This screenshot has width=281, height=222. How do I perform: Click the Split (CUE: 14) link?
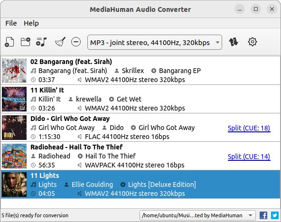click(x=249, y=157)
